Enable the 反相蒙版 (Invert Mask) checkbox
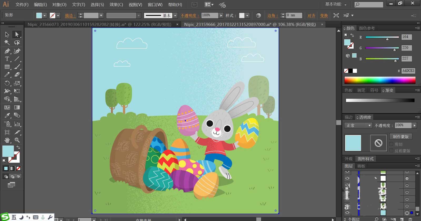 pos(391,151)
